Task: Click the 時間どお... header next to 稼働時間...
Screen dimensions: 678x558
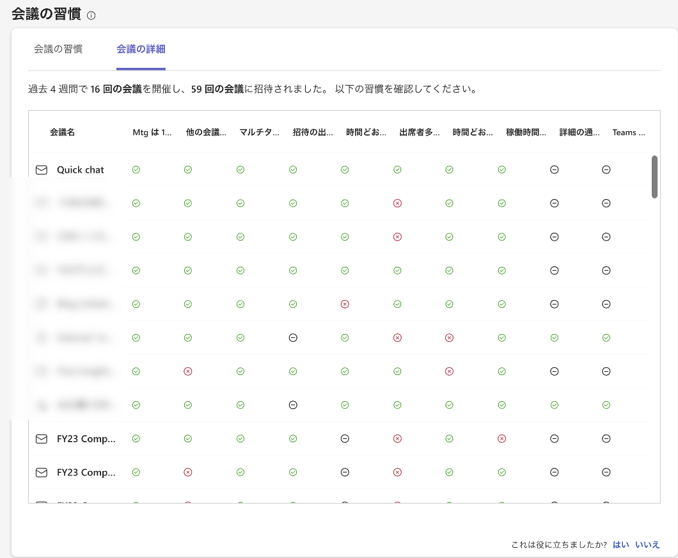Action: (473, 132)
